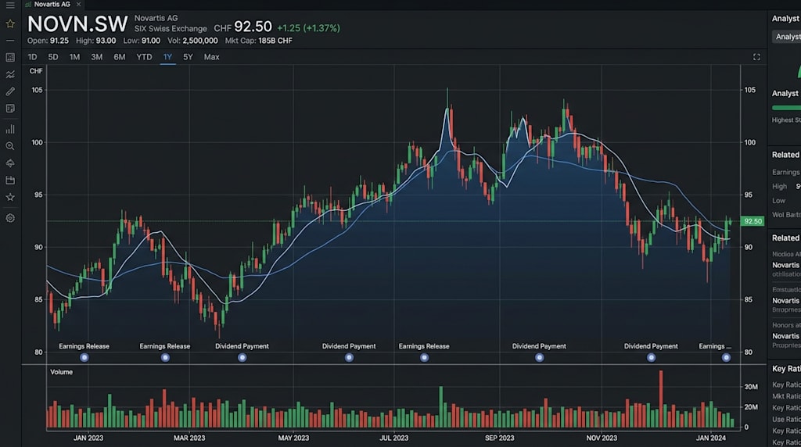801x447 pixels.
Task: Click Dividend Payment marker dot after MAR 2023
Action: pyautogui.click(x=242, y=358)
